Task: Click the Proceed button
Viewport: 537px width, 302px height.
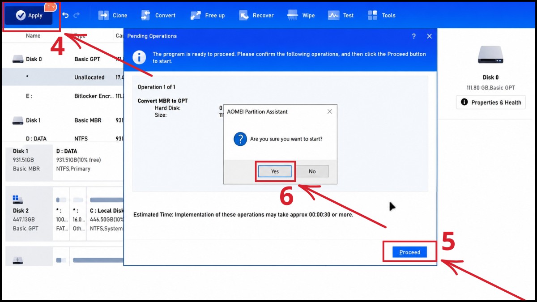Action: [x=409, y=252]
